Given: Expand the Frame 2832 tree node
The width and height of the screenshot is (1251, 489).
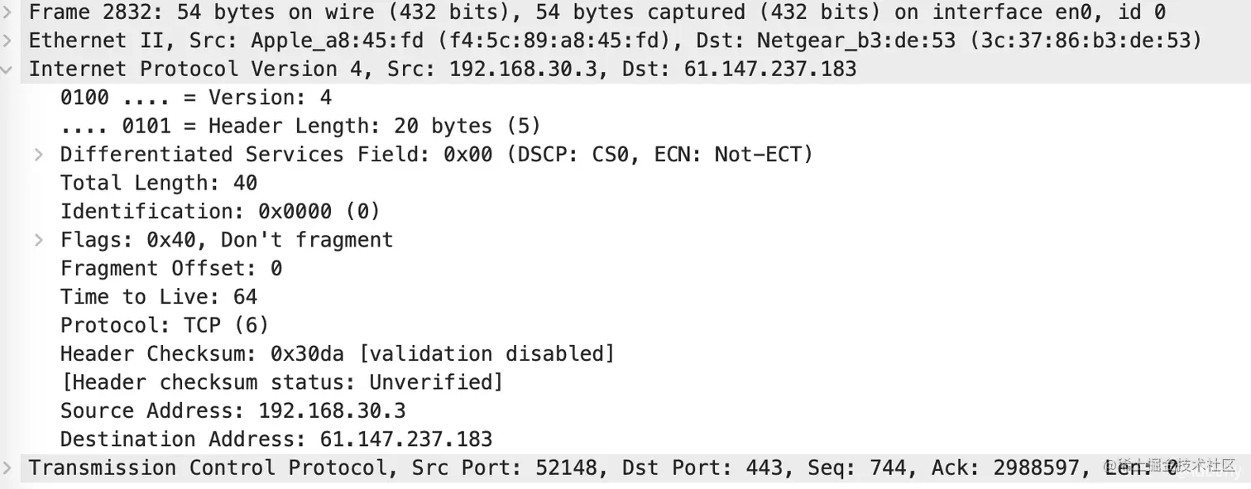Looking at the screenshot, I should pos(7,12).
